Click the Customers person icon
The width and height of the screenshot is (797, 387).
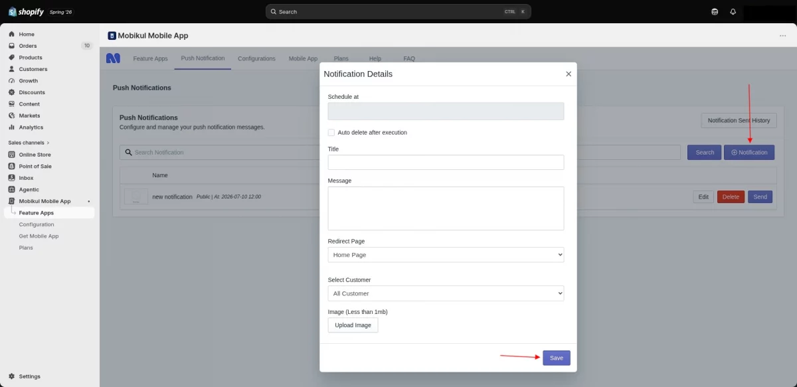pos(12,69)
